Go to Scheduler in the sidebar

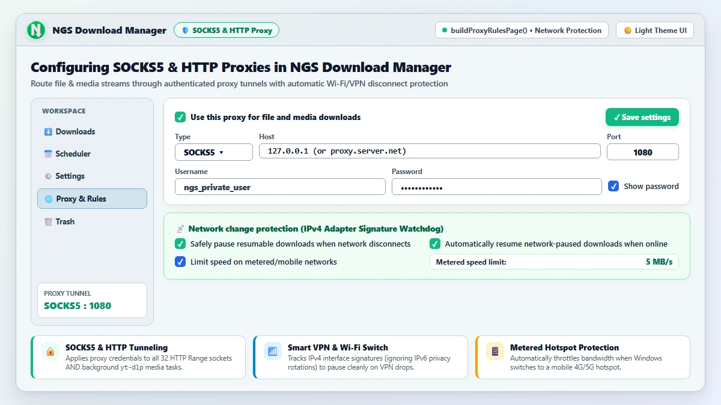[x=92, y=154]
